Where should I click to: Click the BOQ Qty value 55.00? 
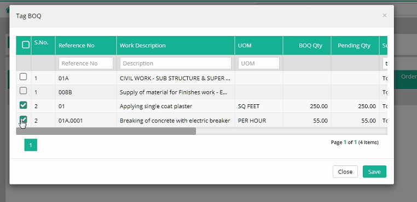320,121
